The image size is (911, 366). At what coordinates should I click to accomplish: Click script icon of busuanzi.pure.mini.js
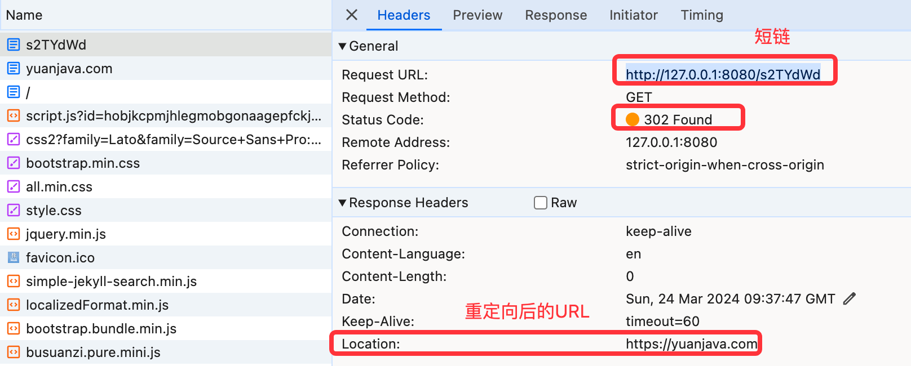[14, 352]
